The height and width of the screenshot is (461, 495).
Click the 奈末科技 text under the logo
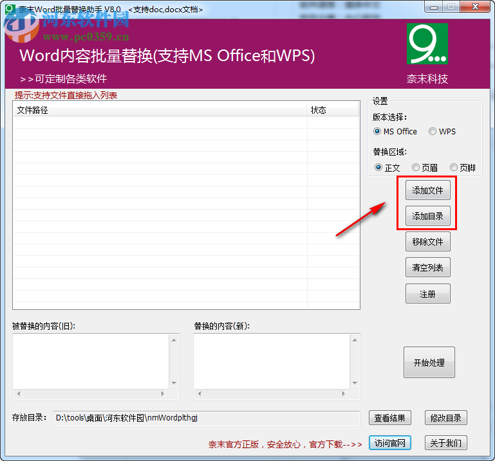(x=427, y=79)
